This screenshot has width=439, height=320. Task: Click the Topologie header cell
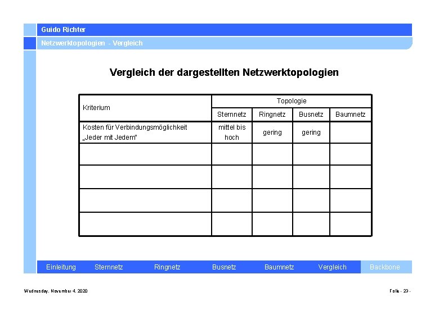click(x=292, y=101)
